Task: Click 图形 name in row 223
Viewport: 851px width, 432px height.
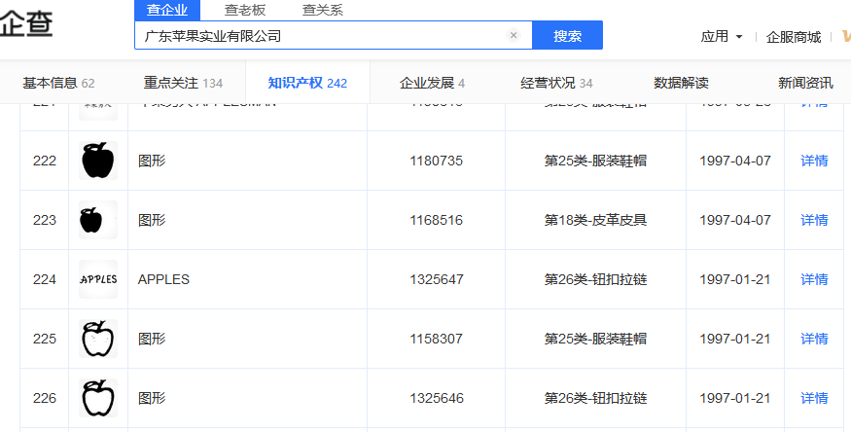Action: click(x=152, y=220)
